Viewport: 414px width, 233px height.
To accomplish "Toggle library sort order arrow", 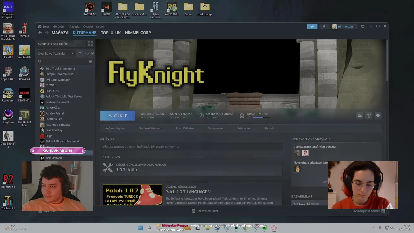I will pyautogui.click(x=80, y=53).
